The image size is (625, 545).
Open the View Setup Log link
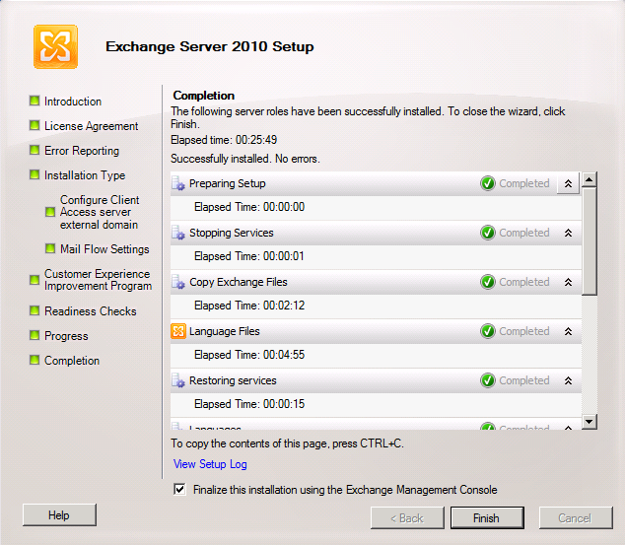coord(210,464)
